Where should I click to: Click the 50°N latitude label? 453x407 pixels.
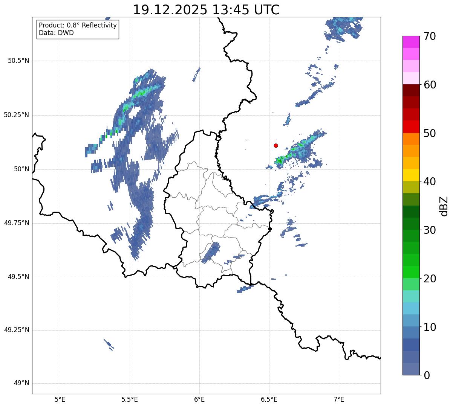(x=21, y=169)
